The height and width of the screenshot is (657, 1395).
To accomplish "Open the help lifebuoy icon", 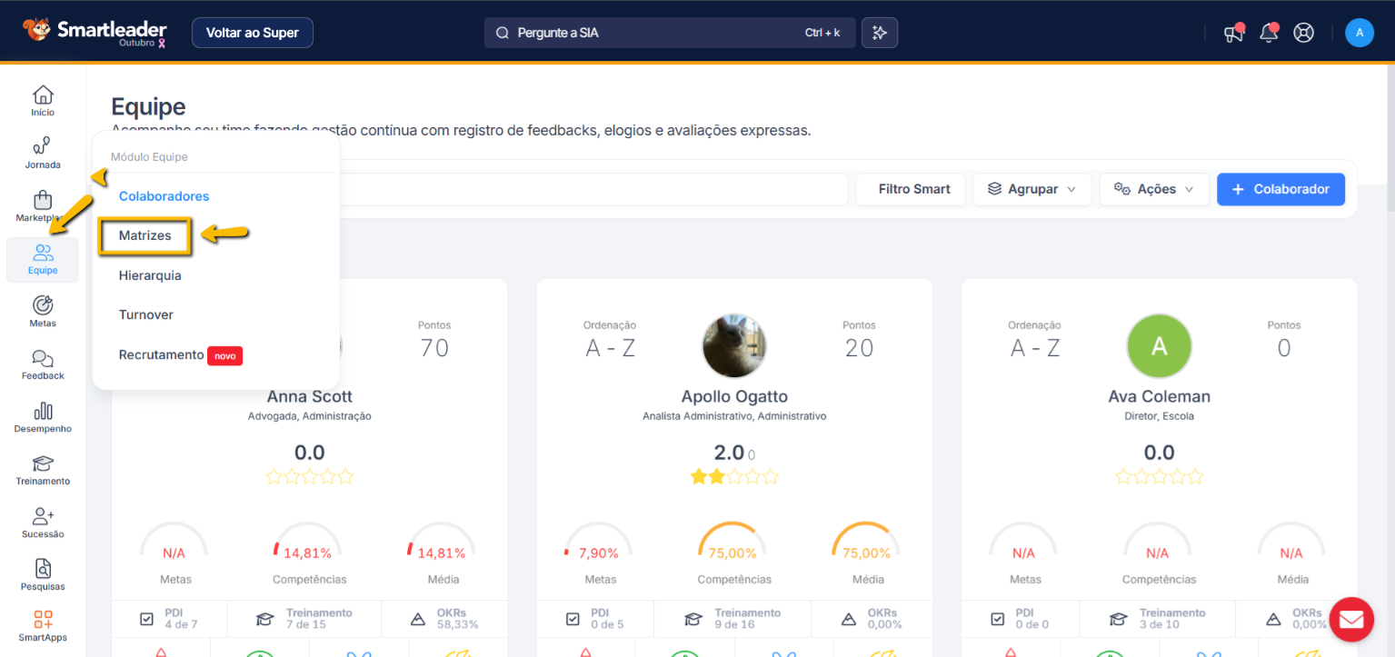I will (1303, 34).
